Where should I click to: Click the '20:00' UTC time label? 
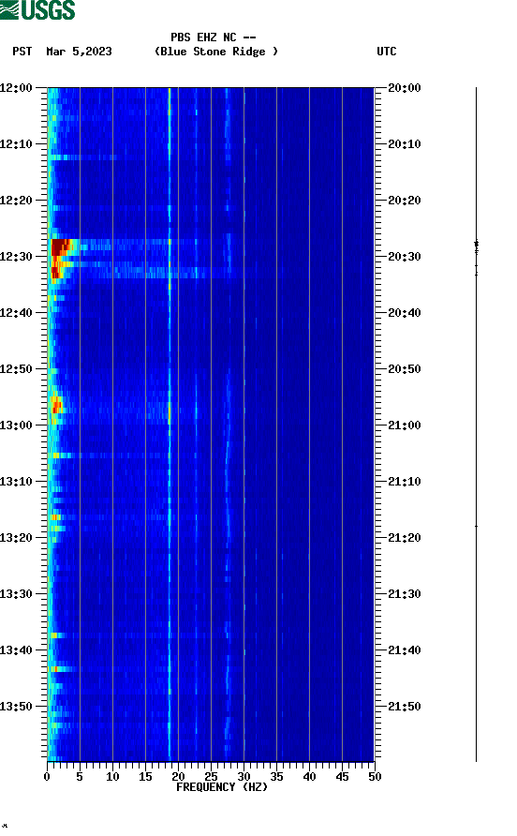[404, 88]
